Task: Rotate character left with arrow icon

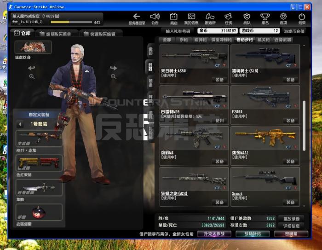Action: click(31, 68)
